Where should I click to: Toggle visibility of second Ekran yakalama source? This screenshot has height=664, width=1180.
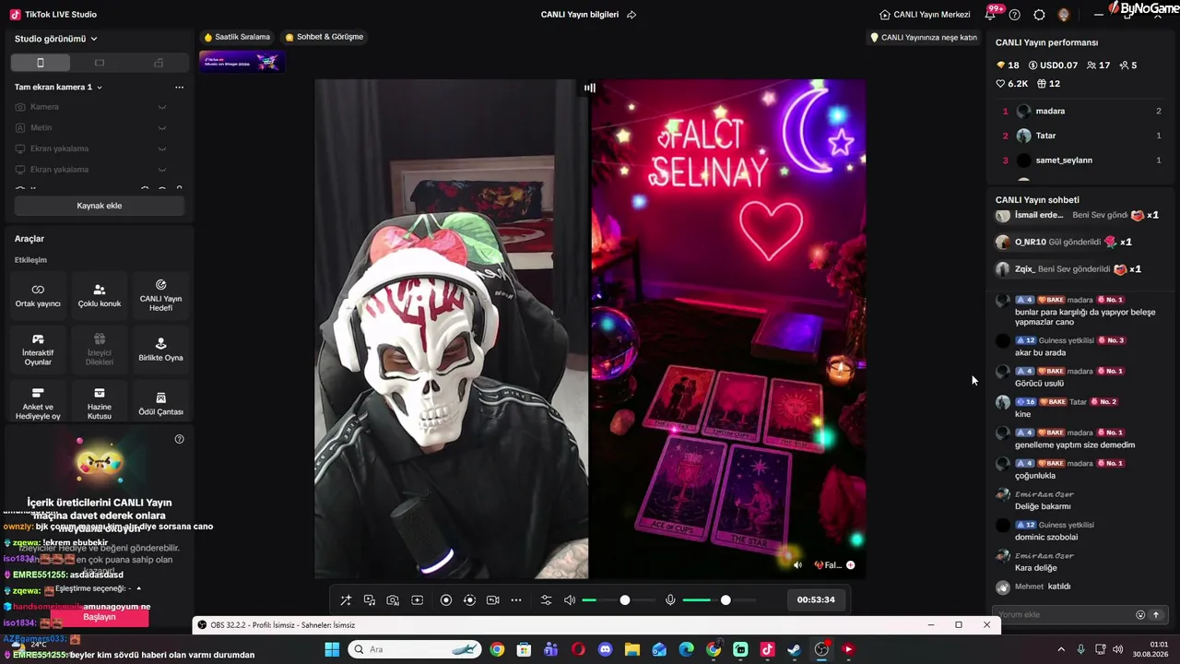tap(162, 170)
